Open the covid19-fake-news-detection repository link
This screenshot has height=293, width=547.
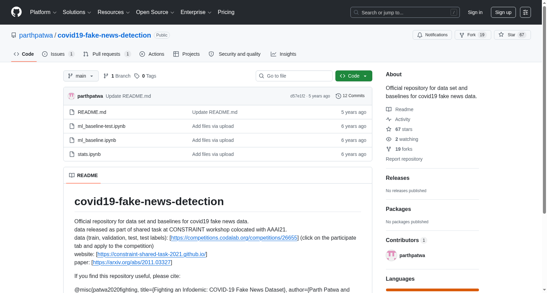pos(104,35)
